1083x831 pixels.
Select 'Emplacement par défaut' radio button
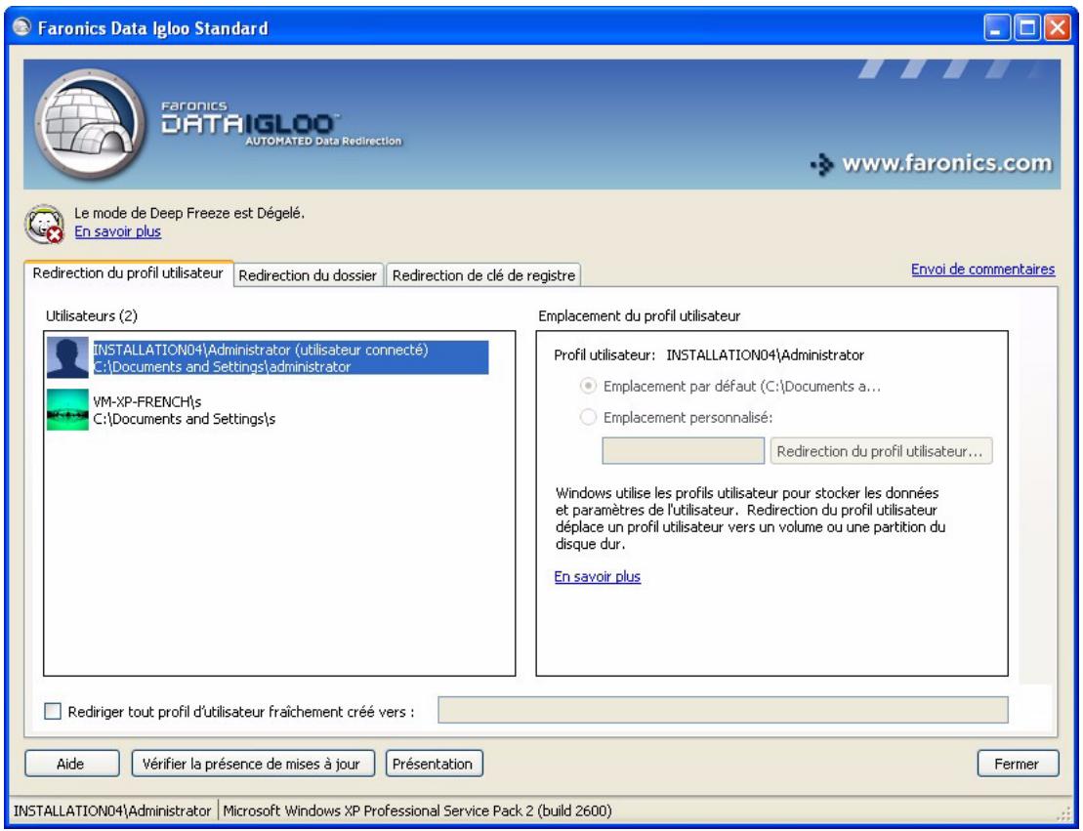tap(588, 386)
